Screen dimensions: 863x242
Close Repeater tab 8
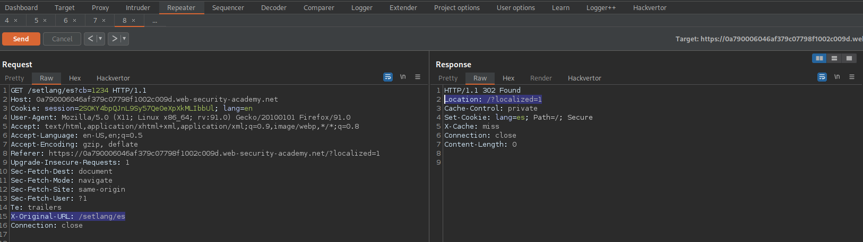coord(133,21)
